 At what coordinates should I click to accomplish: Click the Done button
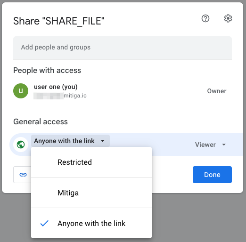212,175
